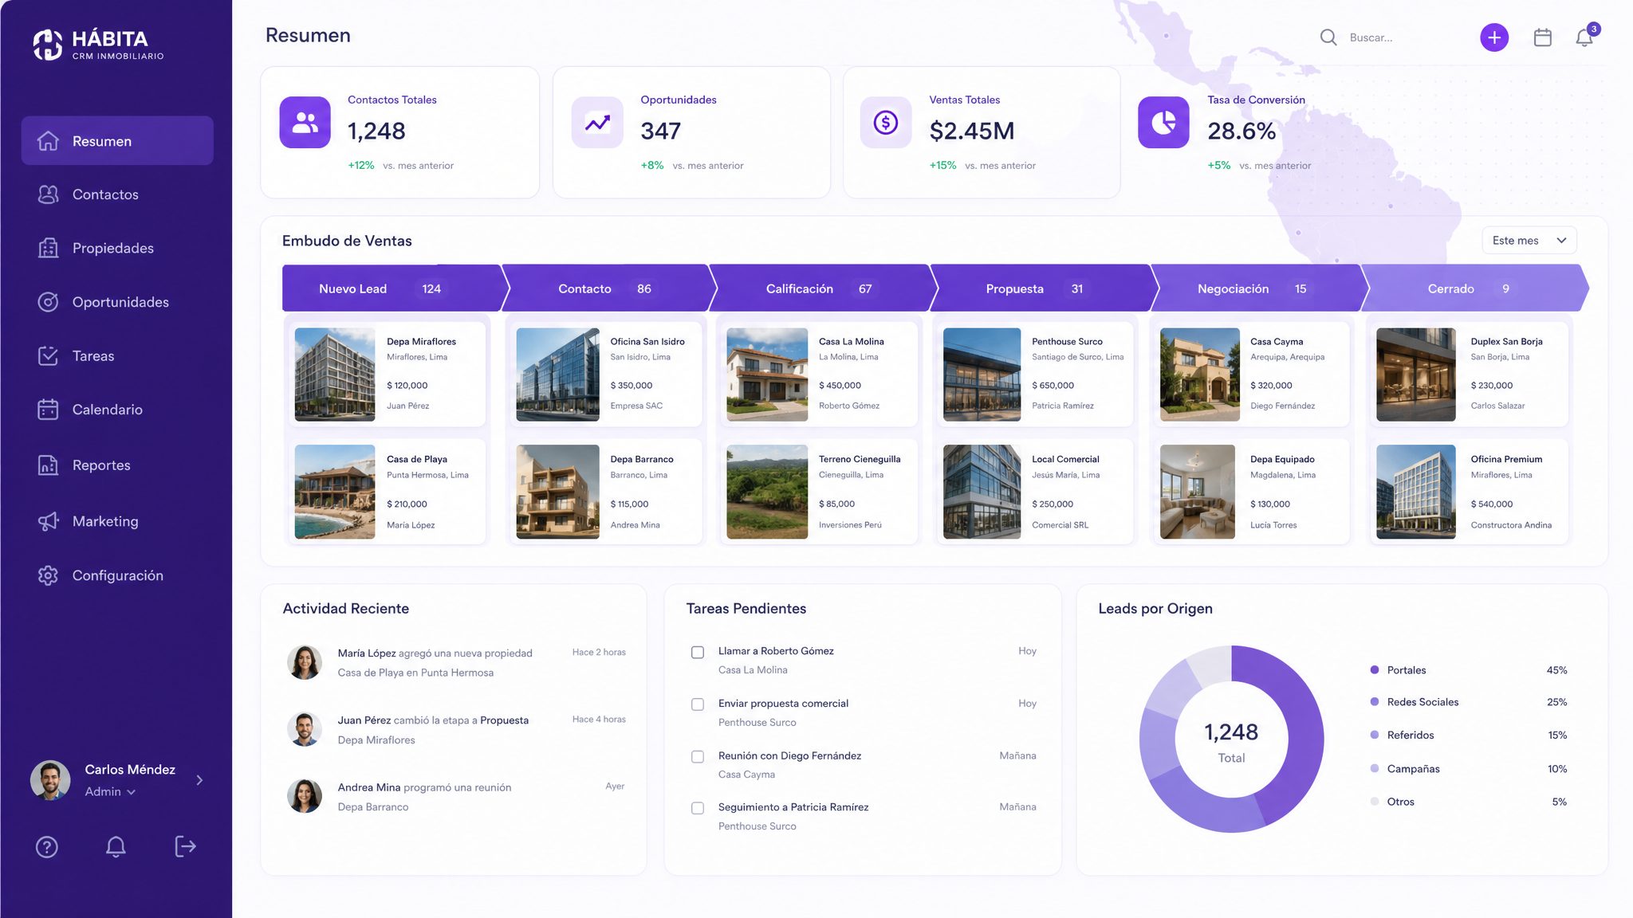Click Juan Pérez avatar in activity
The image size is (1633, 918).
305,729
